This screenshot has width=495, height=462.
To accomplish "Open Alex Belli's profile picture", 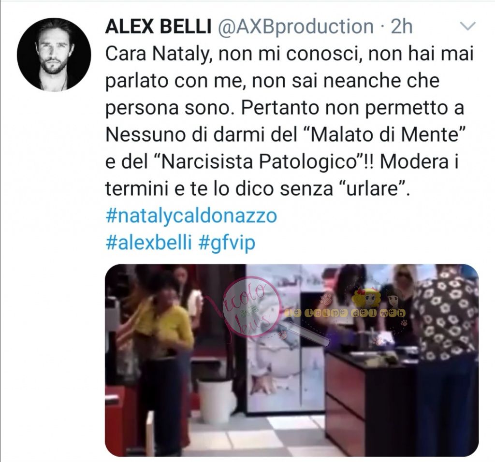I will pos(54,55).
